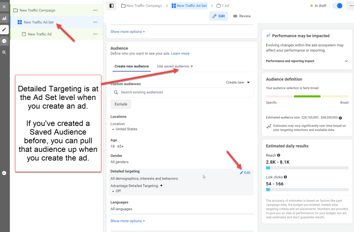Viewport: 354px width, 232px height.
Task: Click the Search existing audiences field
Action: click(182, 92)
